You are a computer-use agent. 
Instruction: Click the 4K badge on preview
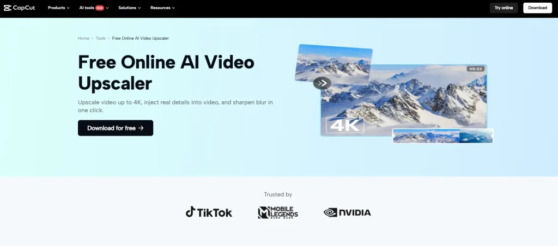345,125
